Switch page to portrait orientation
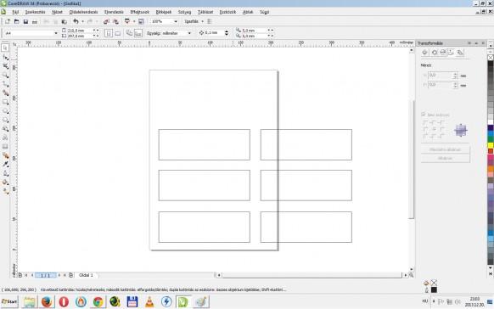The height and width of the screenshot is (309, 494). click(x=109, y=33)
